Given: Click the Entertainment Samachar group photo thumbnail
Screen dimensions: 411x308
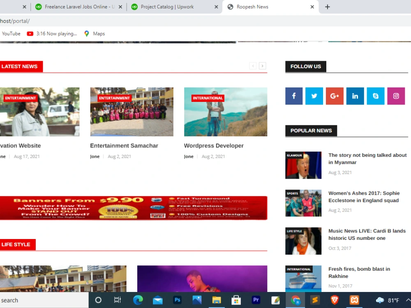Looking at the screenshot, I should click(132, 112).
